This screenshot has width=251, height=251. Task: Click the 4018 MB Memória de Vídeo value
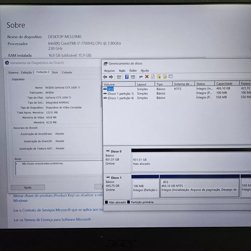[x=51, y=117]
